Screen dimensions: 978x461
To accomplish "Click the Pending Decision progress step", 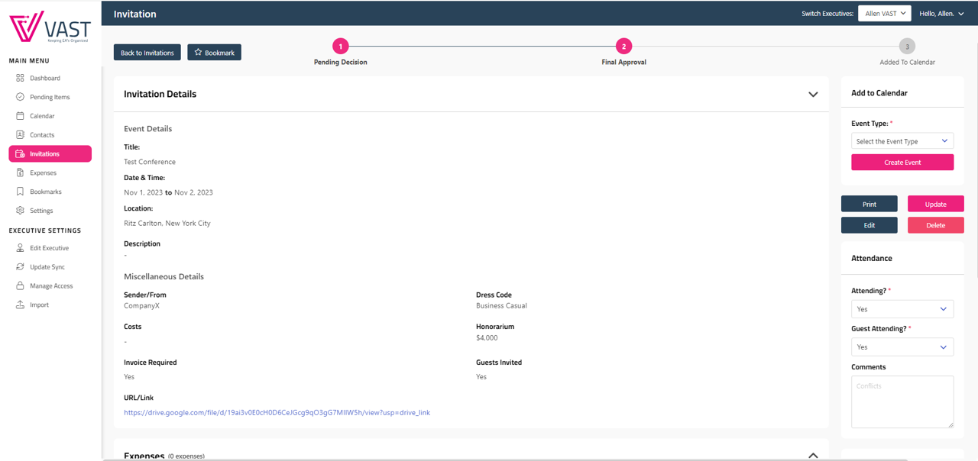I will point(340,46).
